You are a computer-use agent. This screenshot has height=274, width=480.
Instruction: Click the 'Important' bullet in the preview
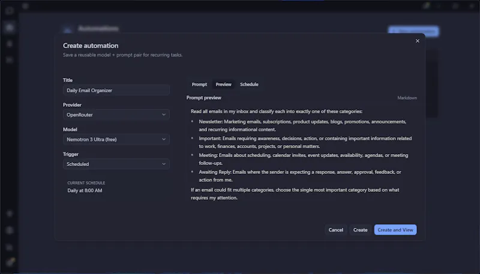coord(305,143)
